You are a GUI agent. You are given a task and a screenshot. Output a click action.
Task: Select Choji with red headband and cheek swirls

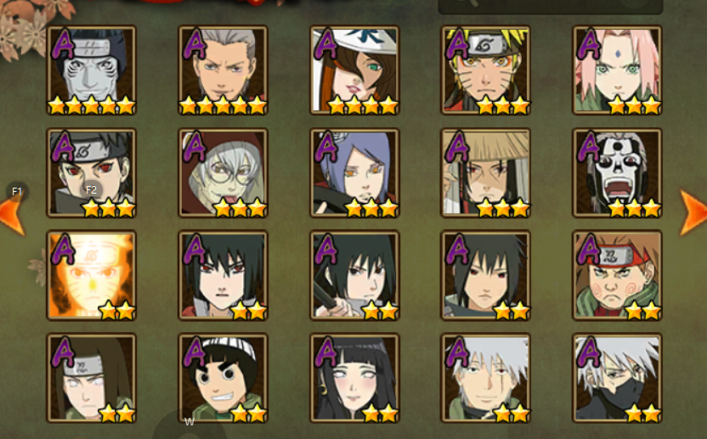click(617, 275)
